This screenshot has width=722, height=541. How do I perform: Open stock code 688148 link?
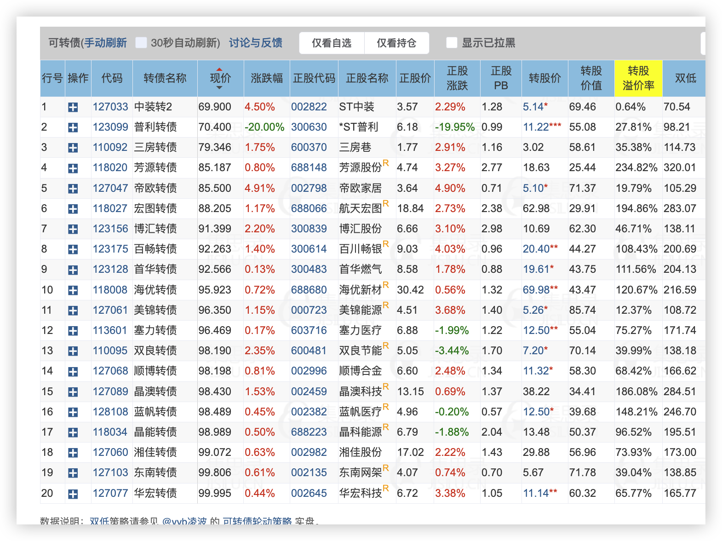pos(309,167)
